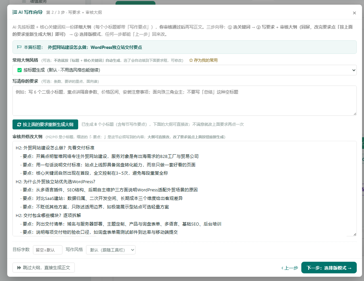
Task: Click the green check icon in 按标题生成 option
Action: [19, 70]
